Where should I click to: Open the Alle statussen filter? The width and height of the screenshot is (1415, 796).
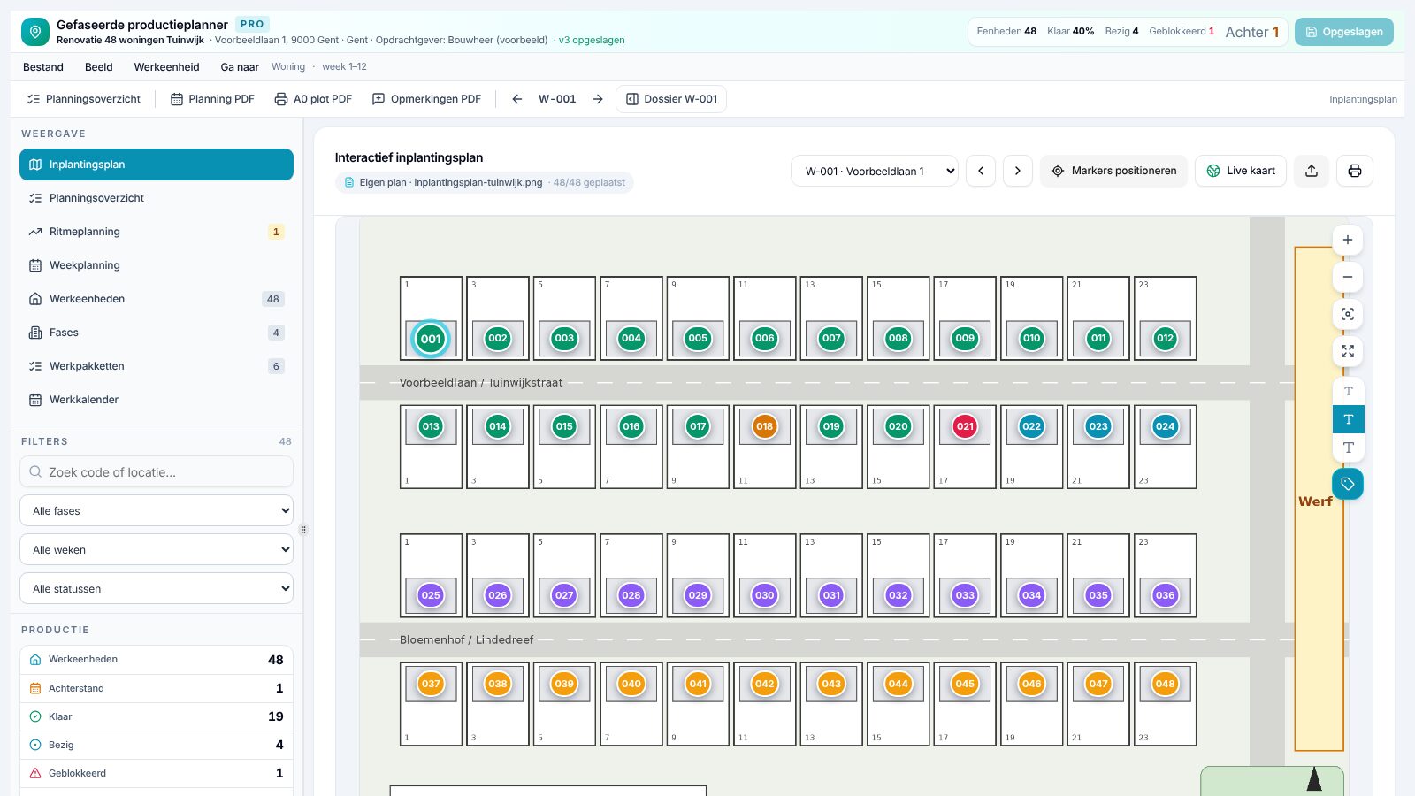click(157, 588)
